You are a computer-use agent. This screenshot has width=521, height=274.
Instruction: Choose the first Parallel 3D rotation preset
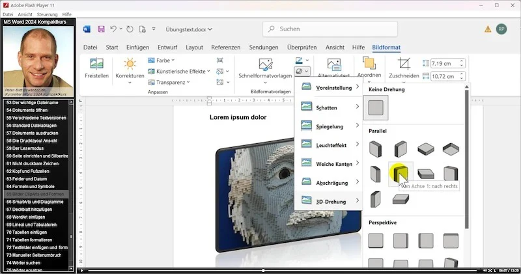click(x=376, y=149)
